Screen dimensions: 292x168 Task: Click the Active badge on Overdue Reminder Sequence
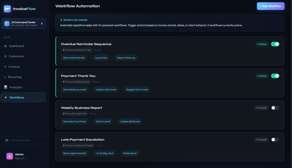tap(262, 44)
